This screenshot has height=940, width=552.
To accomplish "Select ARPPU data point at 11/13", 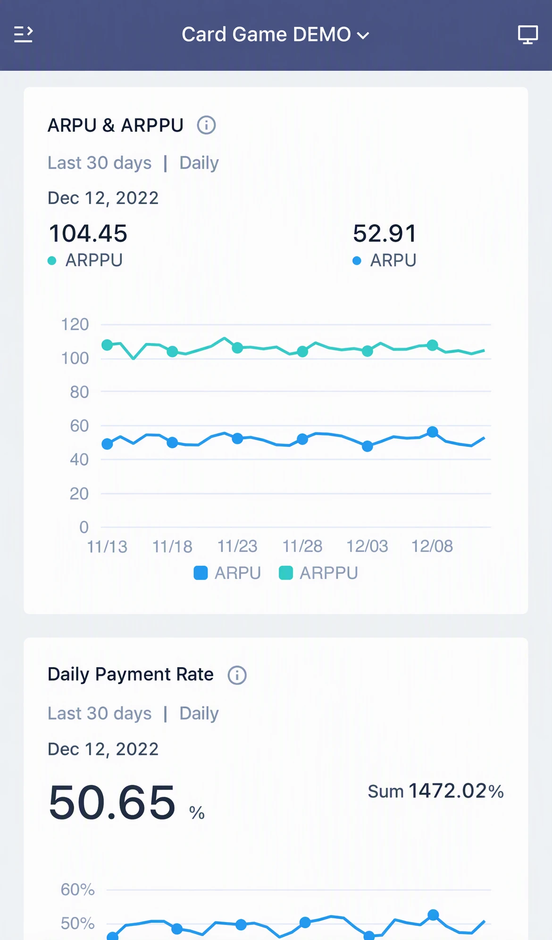I will (107, 345).
